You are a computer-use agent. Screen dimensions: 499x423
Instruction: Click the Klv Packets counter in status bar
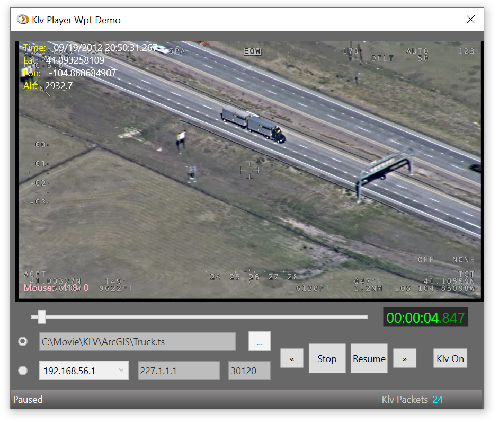point(412,400)
